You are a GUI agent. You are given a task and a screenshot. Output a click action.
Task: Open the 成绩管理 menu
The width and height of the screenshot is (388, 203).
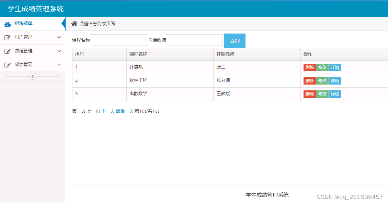32,65
